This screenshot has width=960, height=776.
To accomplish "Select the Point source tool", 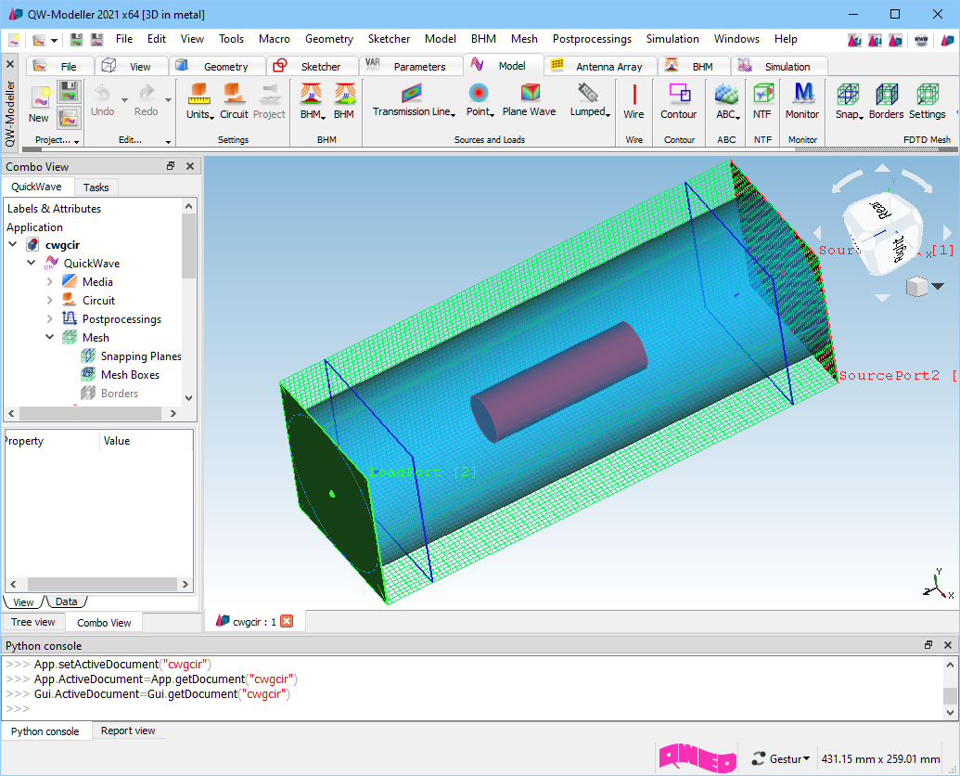I will click(480, 100).
